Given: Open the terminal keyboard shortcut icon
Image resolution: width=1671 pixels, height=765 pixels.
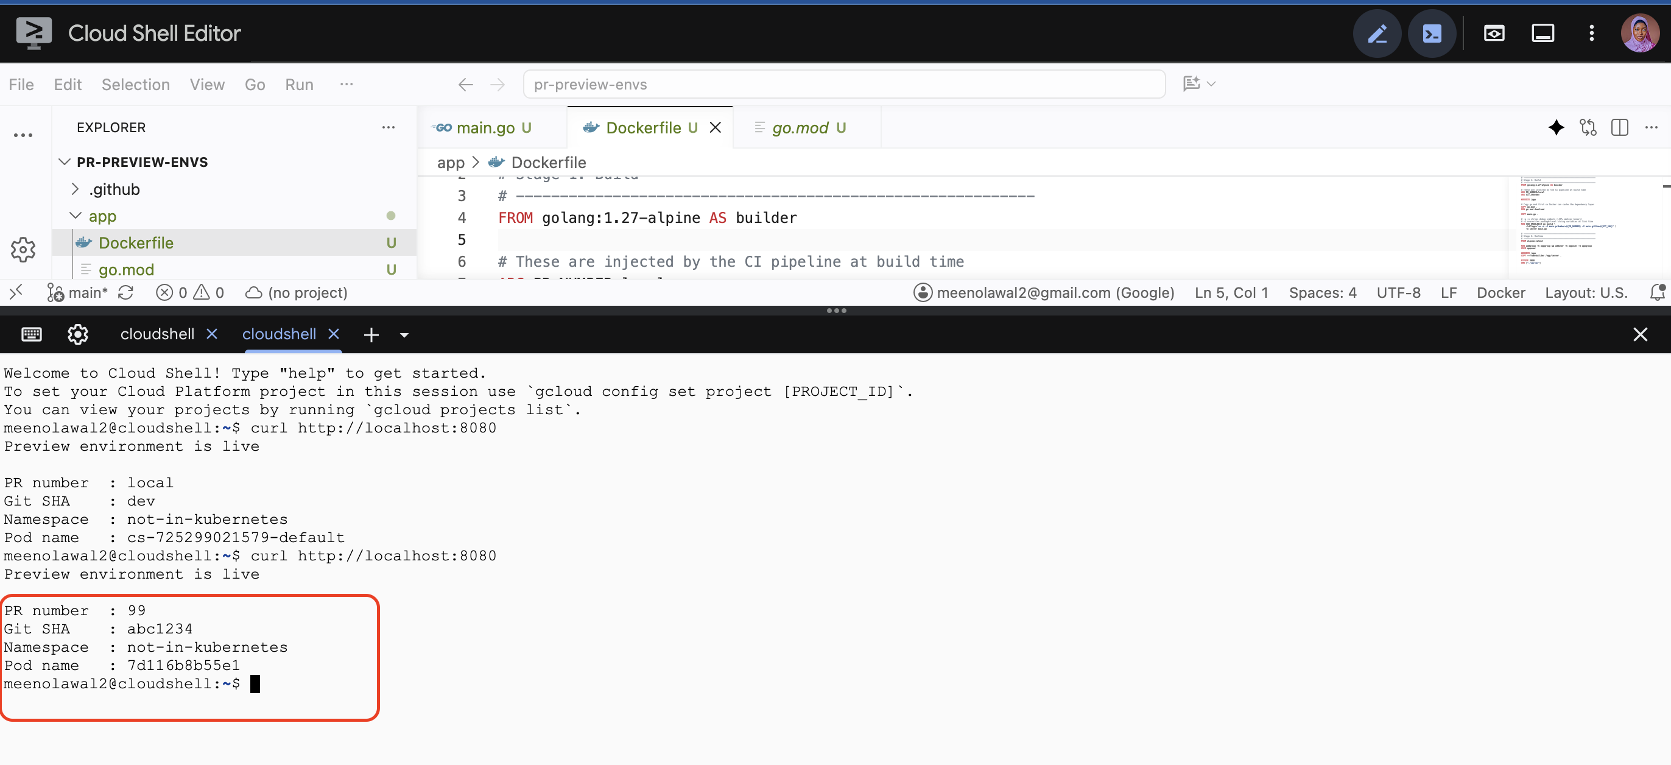Looking at the screenshot, I should (31, 334).
